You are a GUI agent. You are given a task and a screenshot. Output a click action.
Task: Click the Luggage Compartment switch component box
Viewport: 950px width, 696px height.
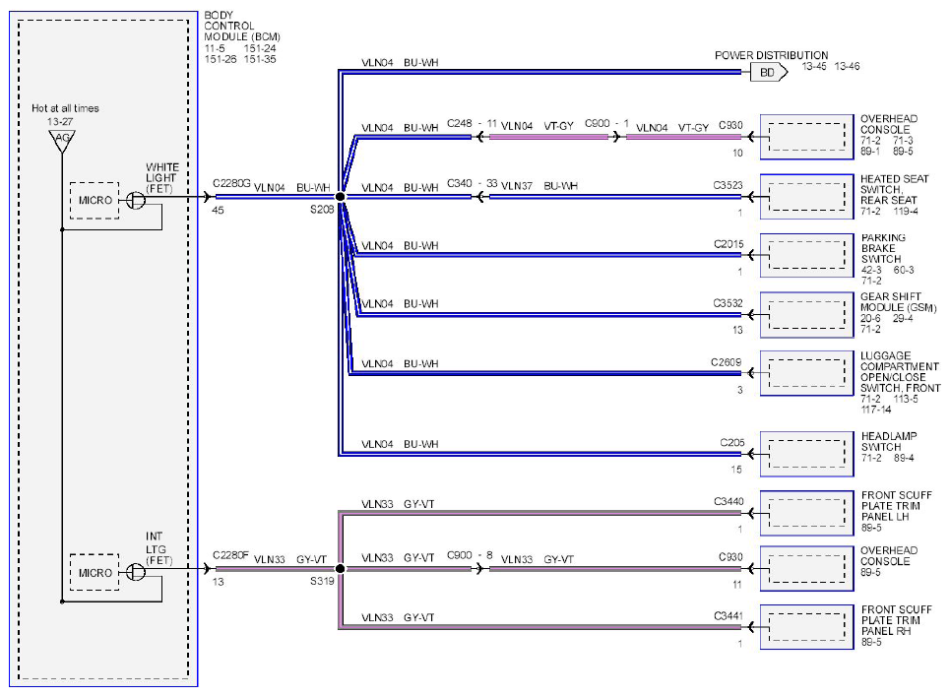(x=806, y=373)
